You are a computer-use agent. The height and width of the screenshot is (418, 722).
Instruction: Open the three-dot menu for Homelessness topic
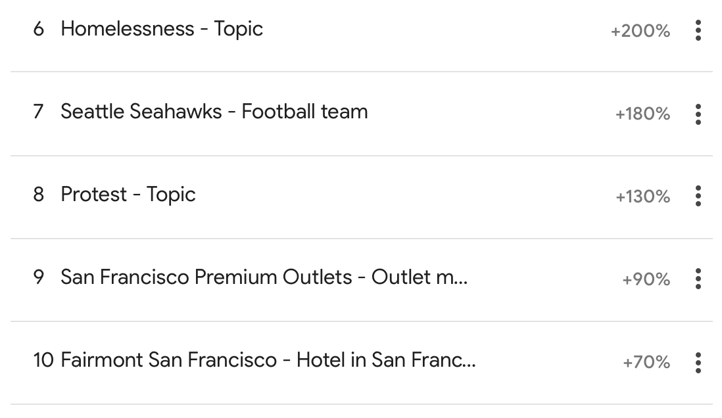[698, 30]
